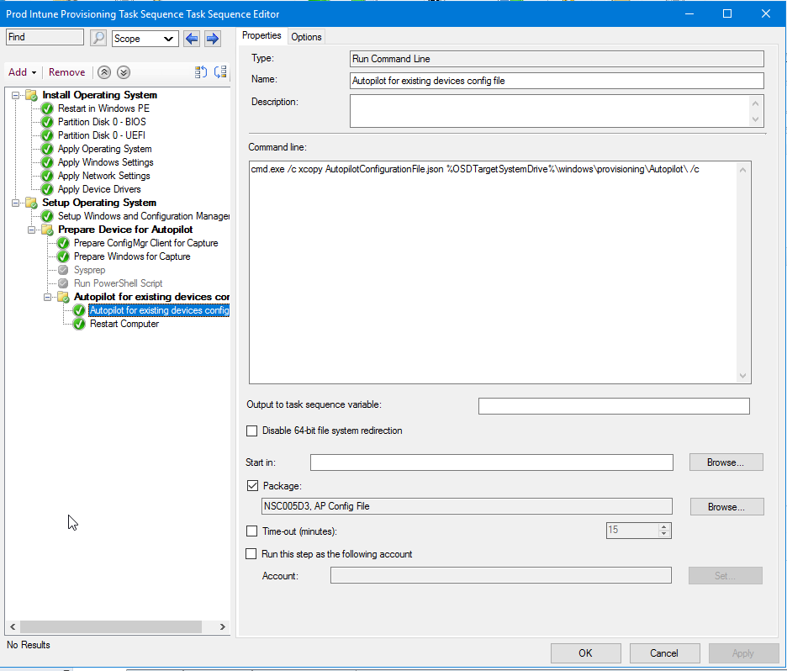Collapse Prepare Device for Autopilot group

pyautogui.click(x=32, y=230)
